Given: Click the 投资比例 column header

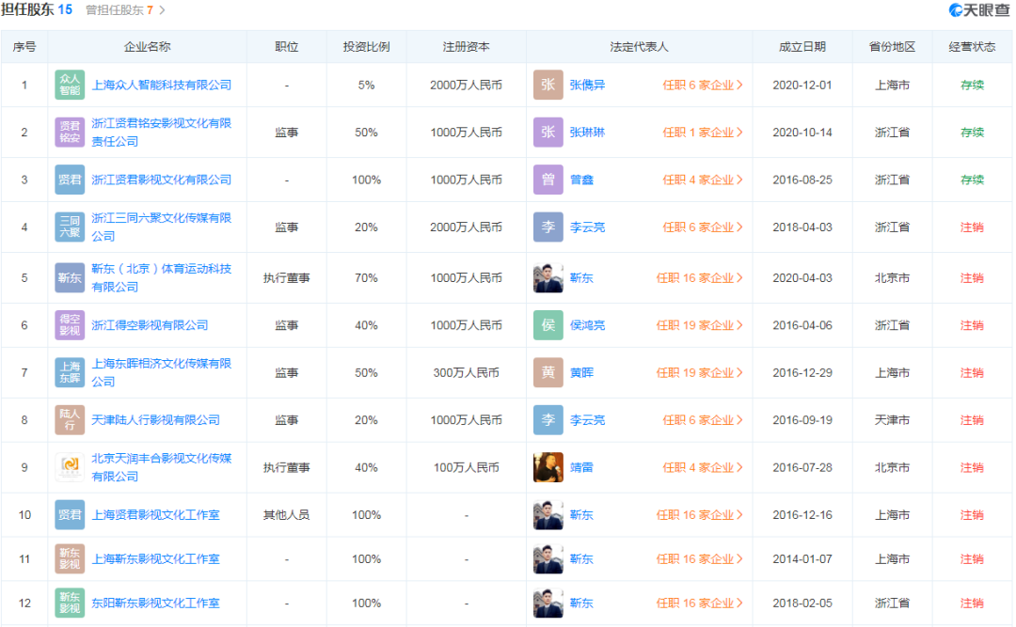Looking at the screenshot, I should [x=366, y=47].
